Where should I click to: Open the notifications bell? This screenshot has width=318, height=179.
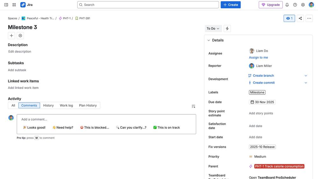287,5
